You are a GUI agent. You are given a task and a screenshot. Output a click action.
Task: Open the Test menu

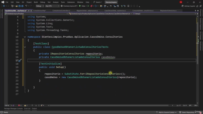click(49, 2)
